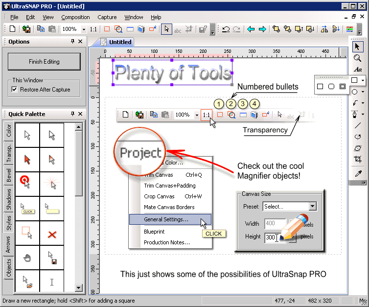Screen dimensions: 369x307
Task: Open the Capture menu
Action: tap(107, 17)
